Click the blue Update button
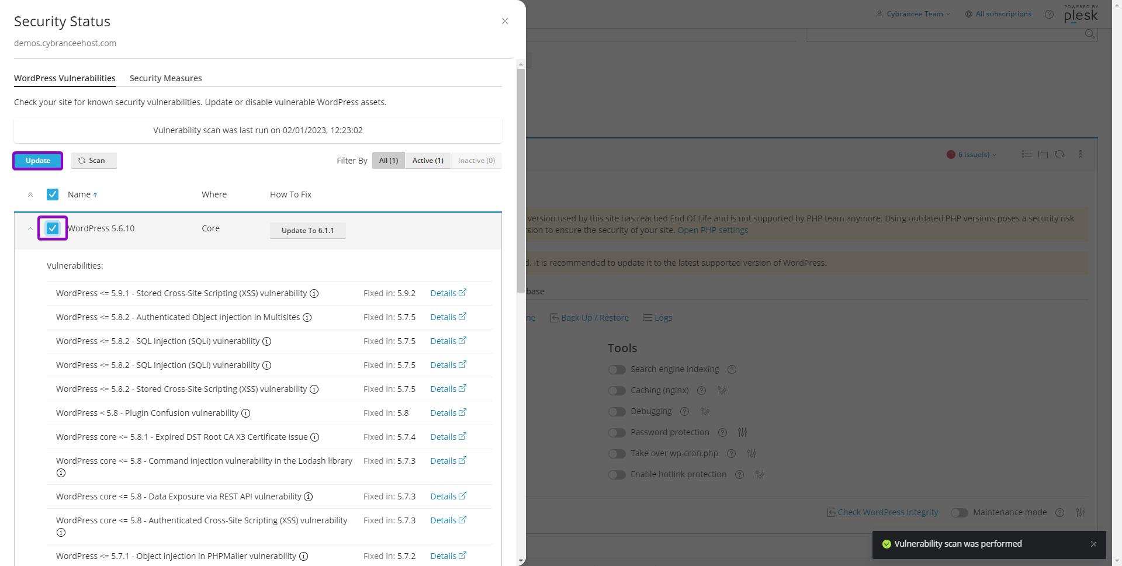 (x=38, y=161)
